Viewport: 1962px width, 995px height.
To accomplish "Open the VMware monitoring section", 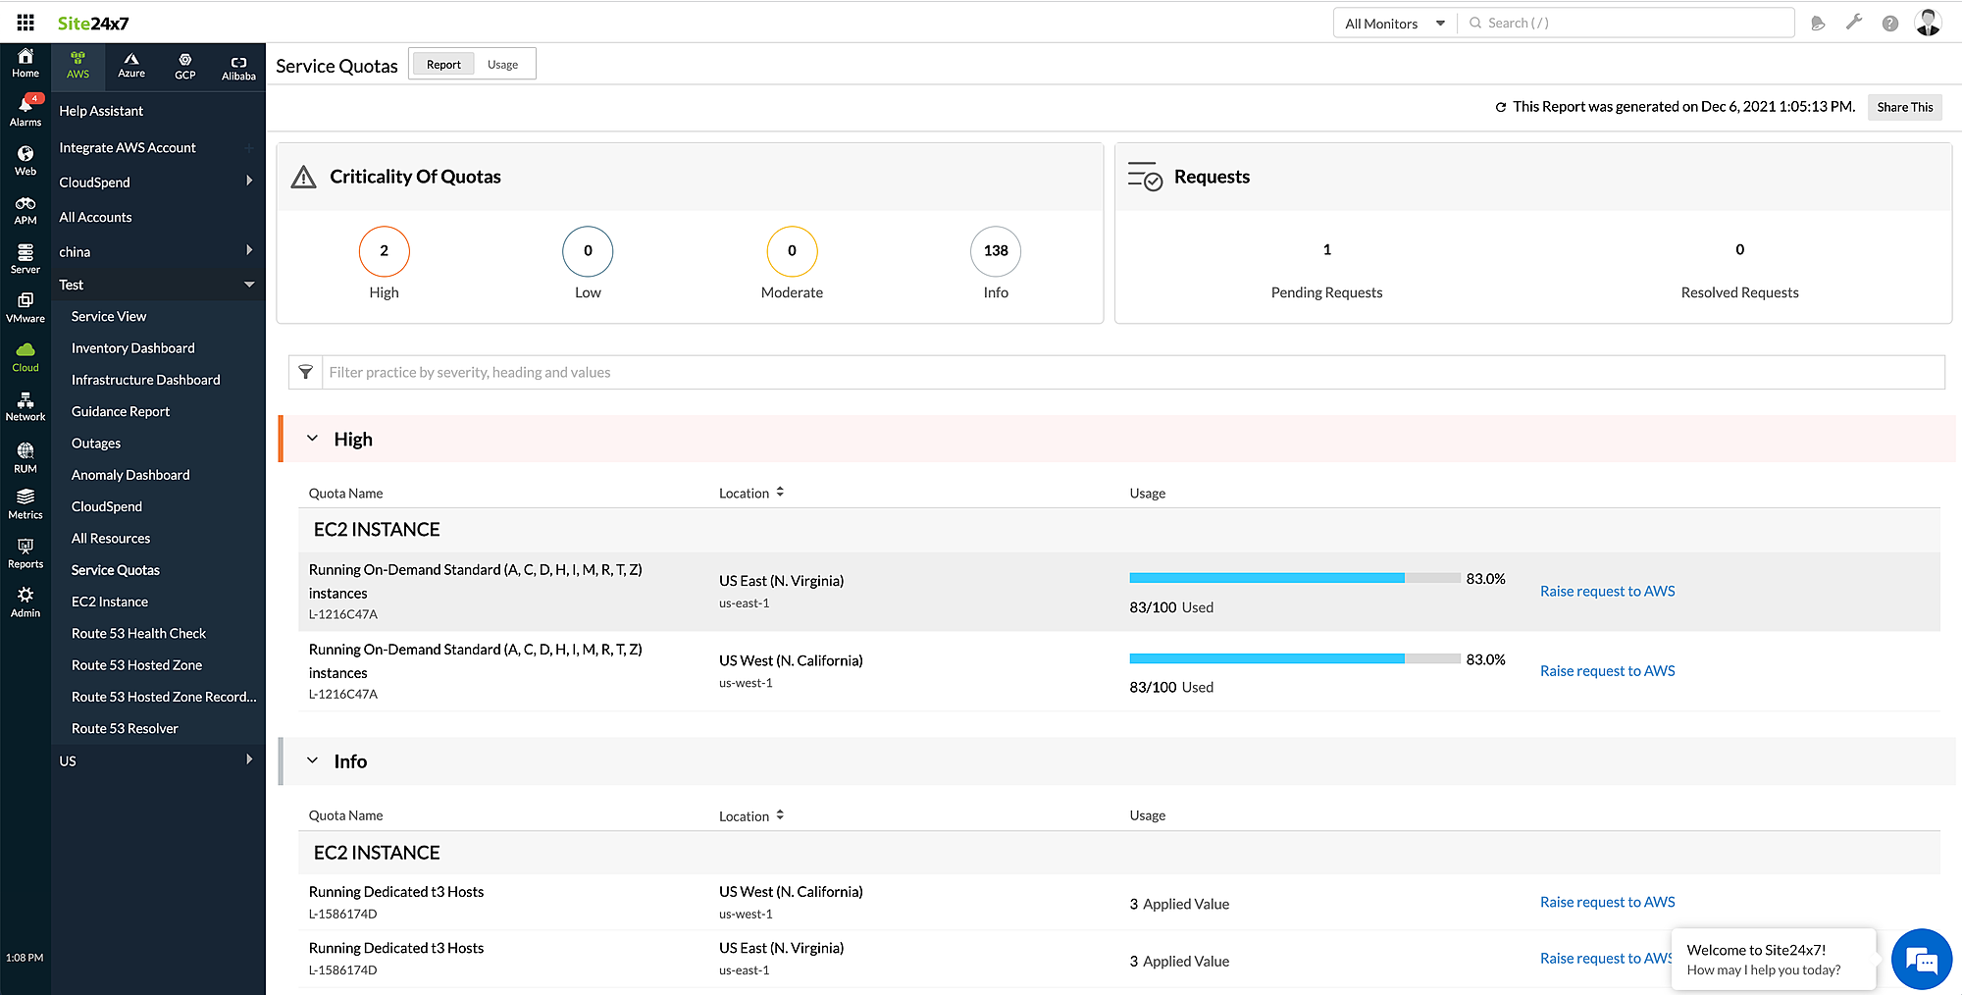I will click(25, 307).
